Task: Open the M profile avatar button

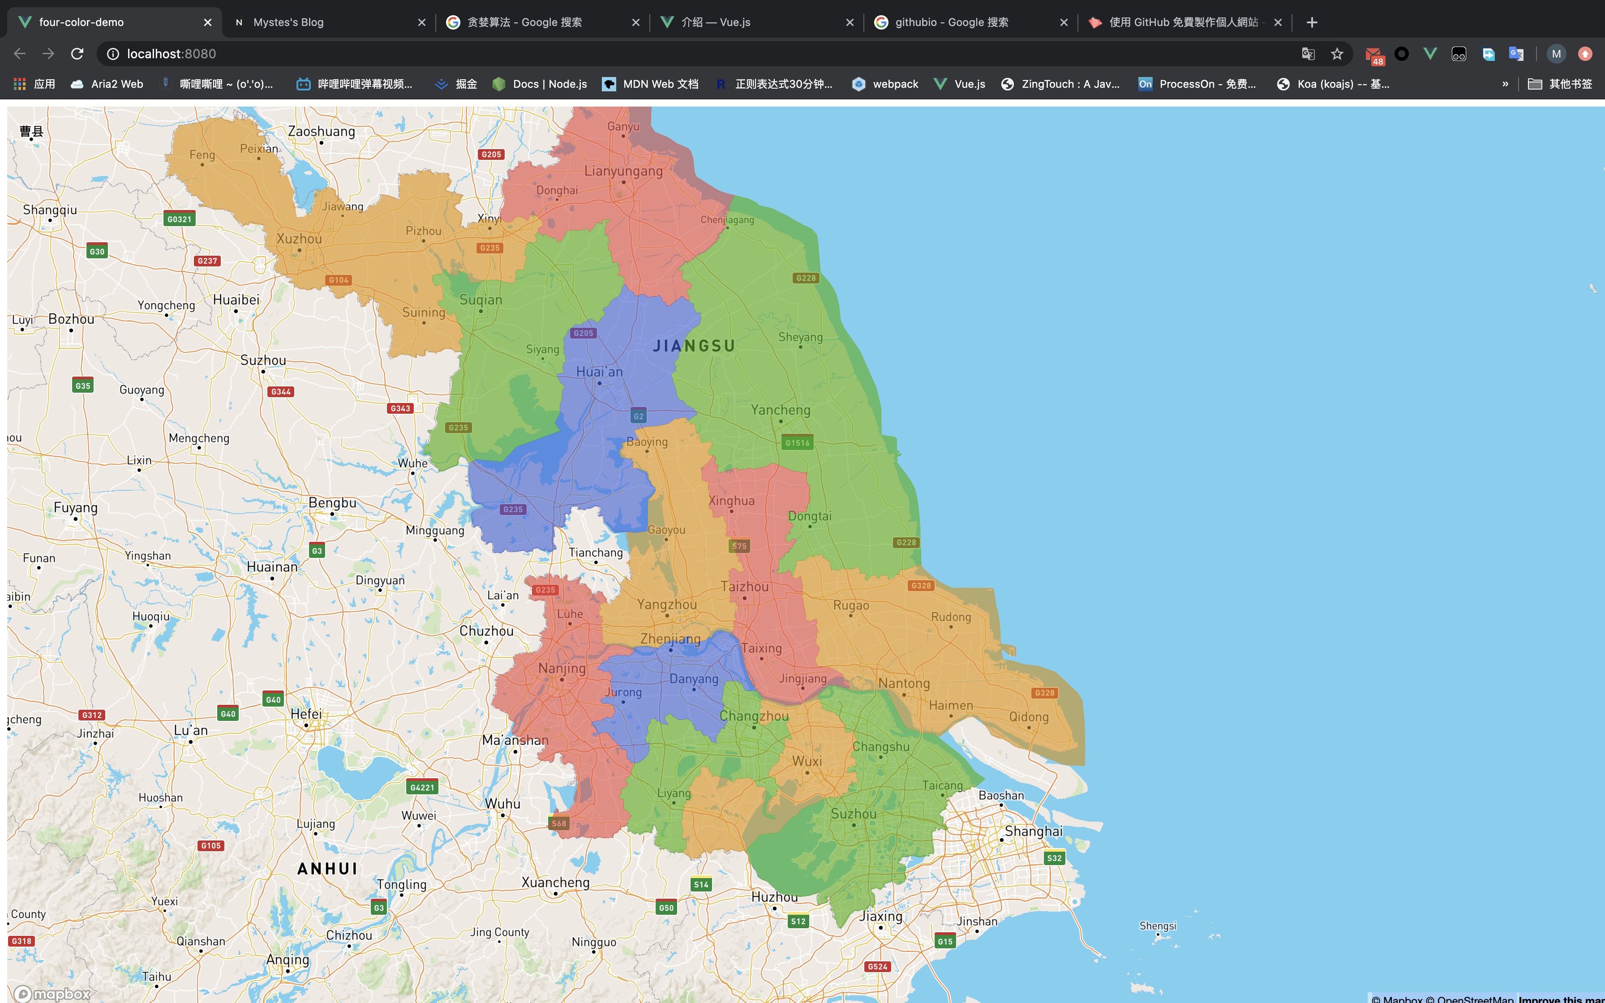Action: click(x=1556, y=54)
